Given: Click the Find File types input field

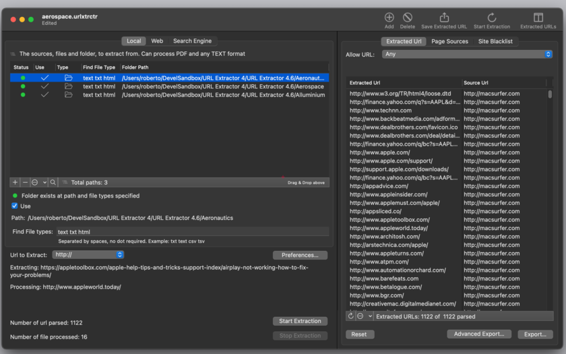Looking at the screenshot, I should coord(192,232).
